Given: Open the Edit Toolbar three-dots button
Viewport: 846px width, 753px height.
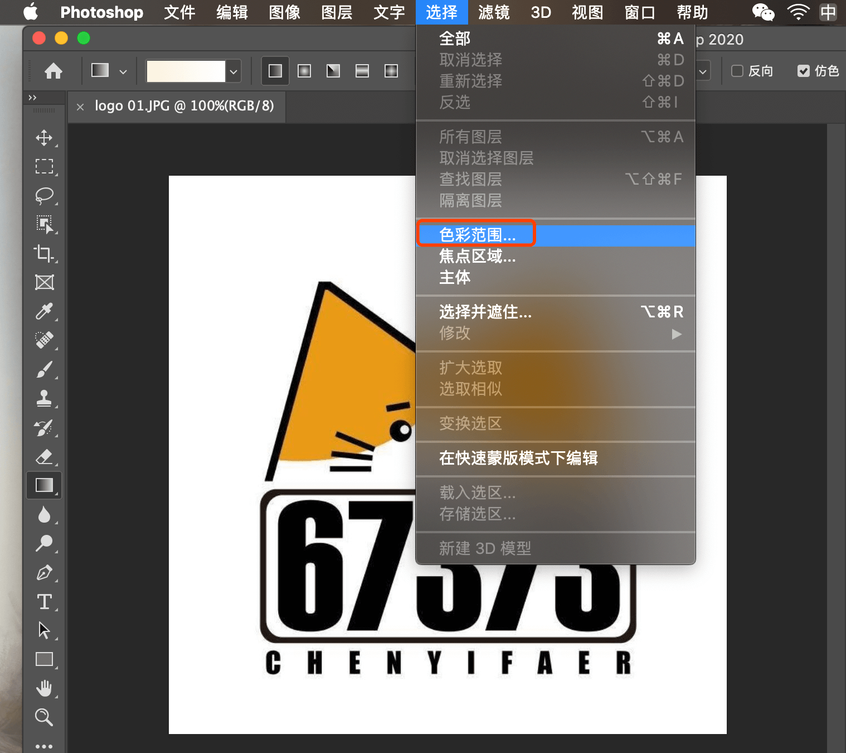Looking at the screenshot, I should (x=44, y=746).
